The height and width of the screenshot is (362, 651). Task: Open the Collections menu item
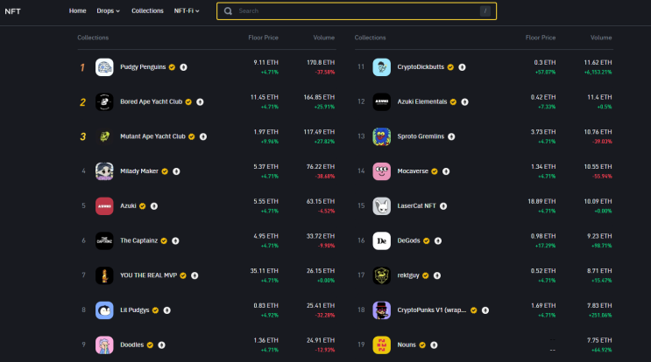coord(147,10)
